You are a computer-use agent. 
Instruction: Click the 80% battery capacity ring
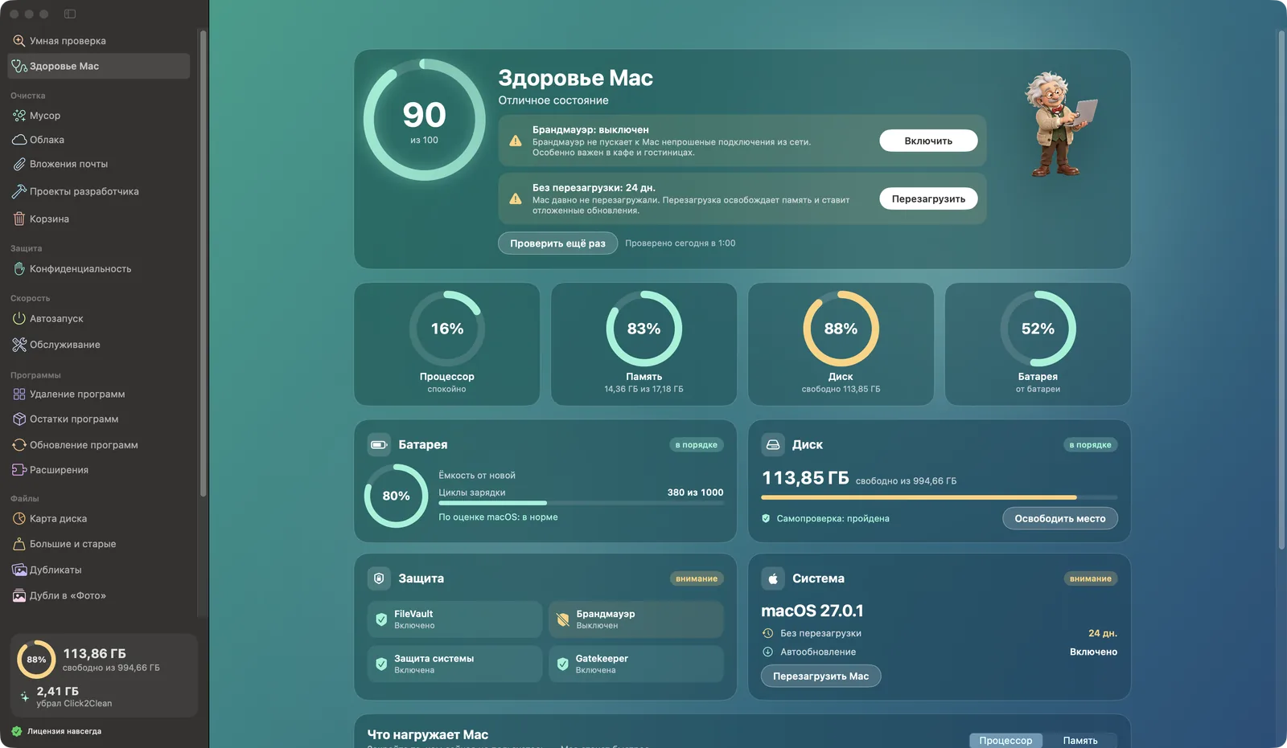(396, 496)
